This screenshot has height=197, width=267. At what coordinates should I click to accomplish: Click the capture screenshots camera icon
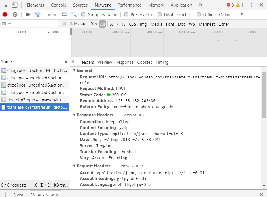28,15
